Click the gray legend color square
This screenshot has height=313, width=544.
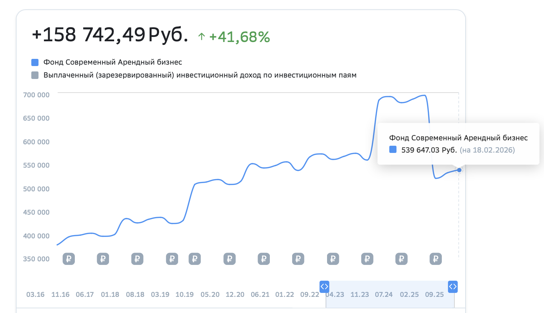pyautogui.click(x=35, y=75)
